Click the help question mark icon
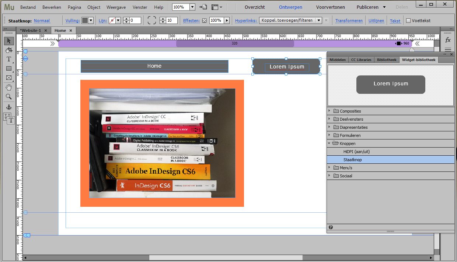Screen dimensions: 457x262 tap(331, 227)
